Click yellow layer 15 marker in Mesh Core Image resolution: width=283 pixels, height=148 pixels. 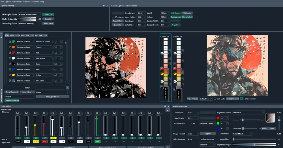click(175, 74)
